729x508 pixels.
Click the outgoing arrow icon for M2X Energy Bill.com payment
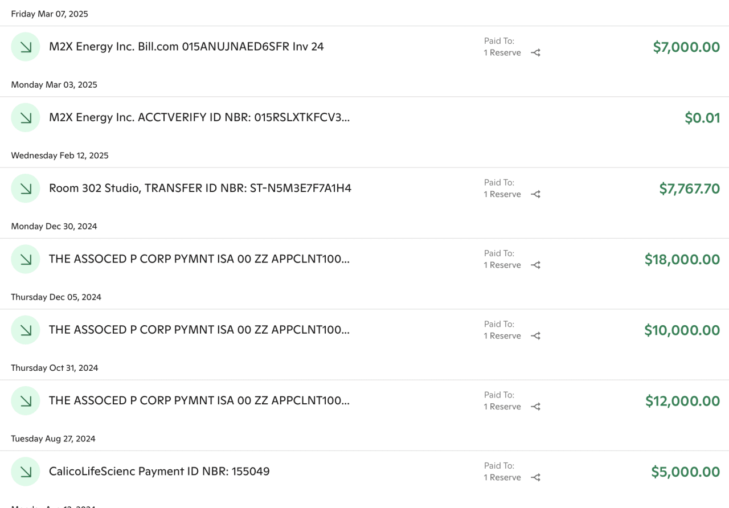click(x=25, y=46)
